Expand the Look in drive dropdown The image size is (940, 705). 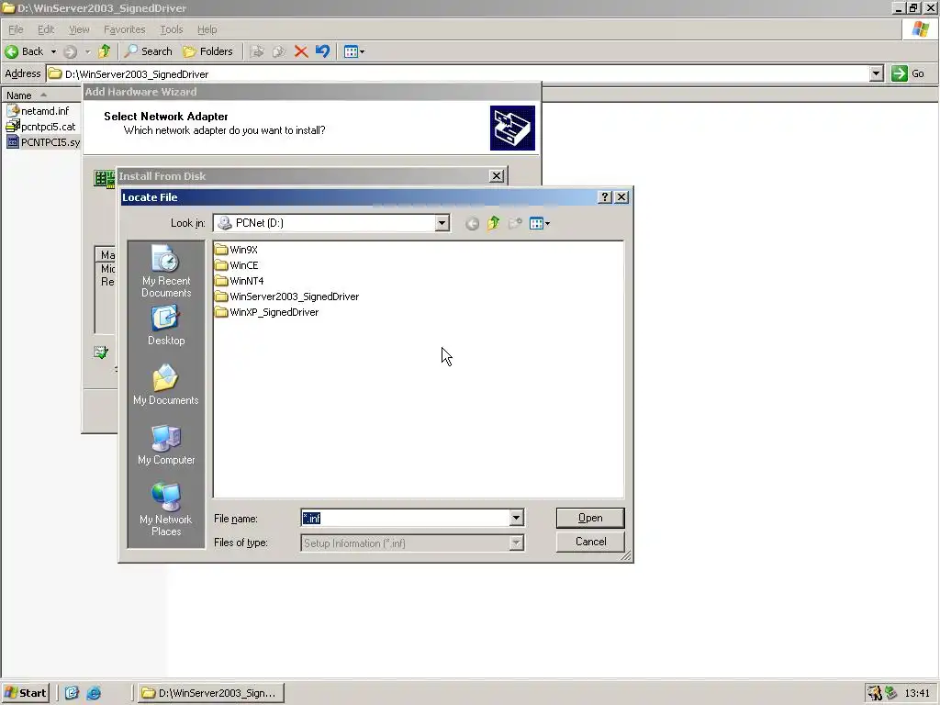[x=442, y=223]
